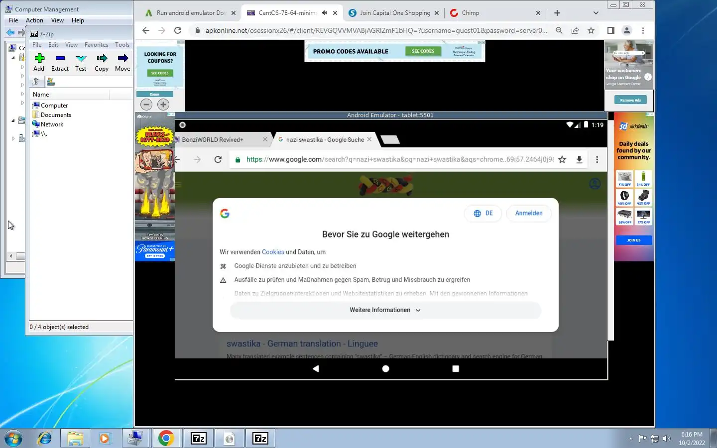The image size is (717, 448).
Task: Close the nazi swastika Google Suche tab
Action: click(369, 139)
